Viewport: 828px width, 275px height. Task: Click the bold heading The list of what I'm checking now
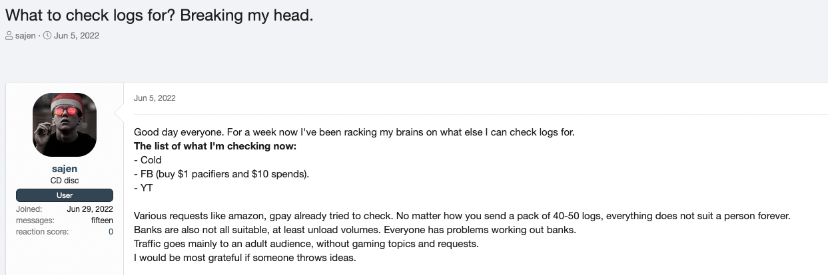click(x=215, y=146)
